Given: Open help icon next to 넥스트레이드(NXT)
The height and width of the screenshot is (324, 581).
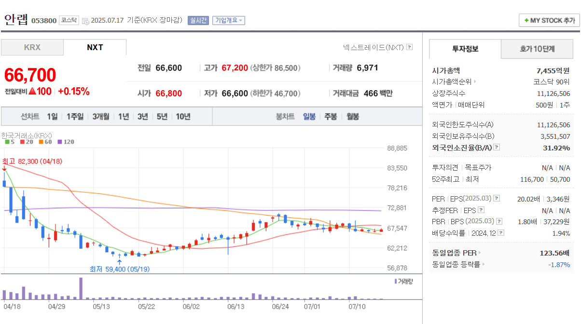Looking at the screenshot, I should (410, 47).
